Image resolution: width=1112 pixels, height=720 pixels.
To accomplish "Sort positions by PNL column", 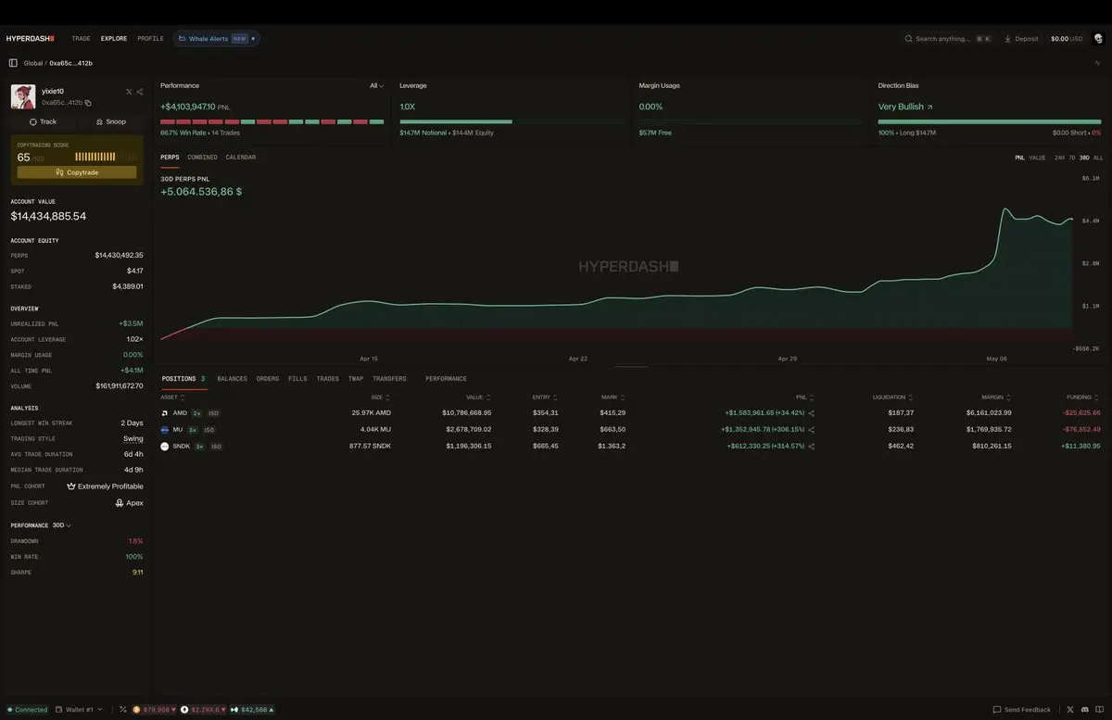I will pos(804,398).
